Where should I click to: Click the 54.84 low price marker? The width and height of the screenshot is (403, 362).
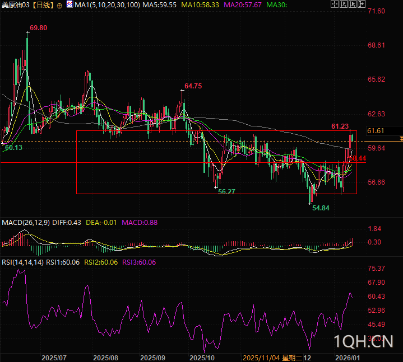(321, 208)
